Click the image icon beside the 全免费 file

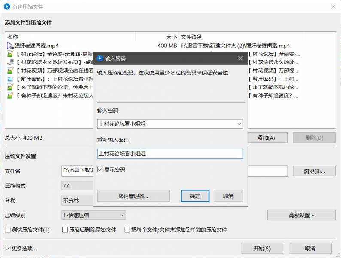(10, 54)
